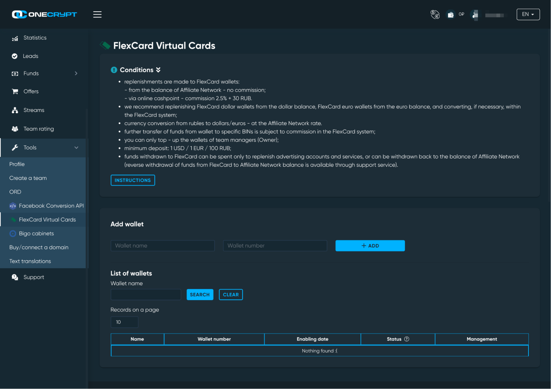This screenshot has height=389, width=551.
Task: Click the INSTRUCTIONS button
Action: click(x=133, y=180)
